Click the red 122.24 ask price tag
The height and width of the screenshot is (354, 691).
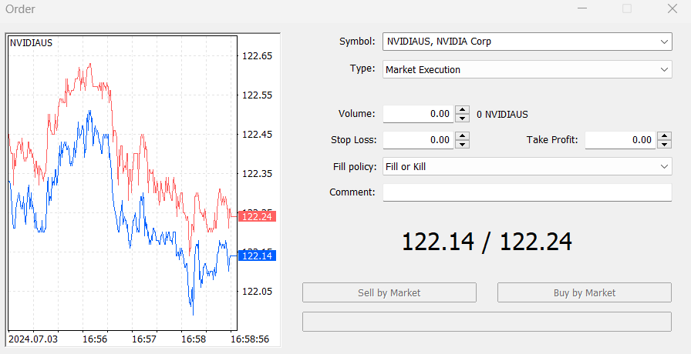click(x=257, y=216)
